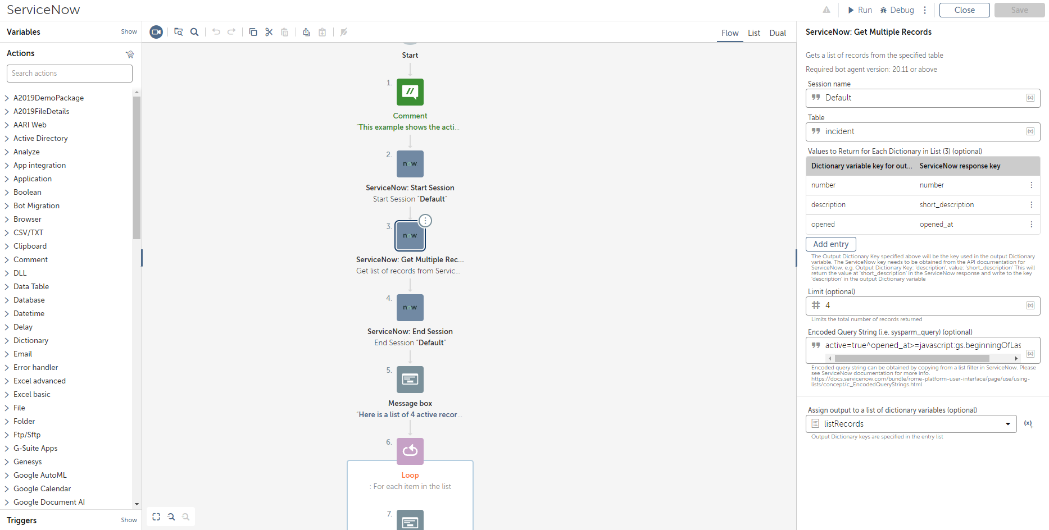1049x530 pixels.
Task: Open the listRecords output variable dropdown
Action: 911,424
